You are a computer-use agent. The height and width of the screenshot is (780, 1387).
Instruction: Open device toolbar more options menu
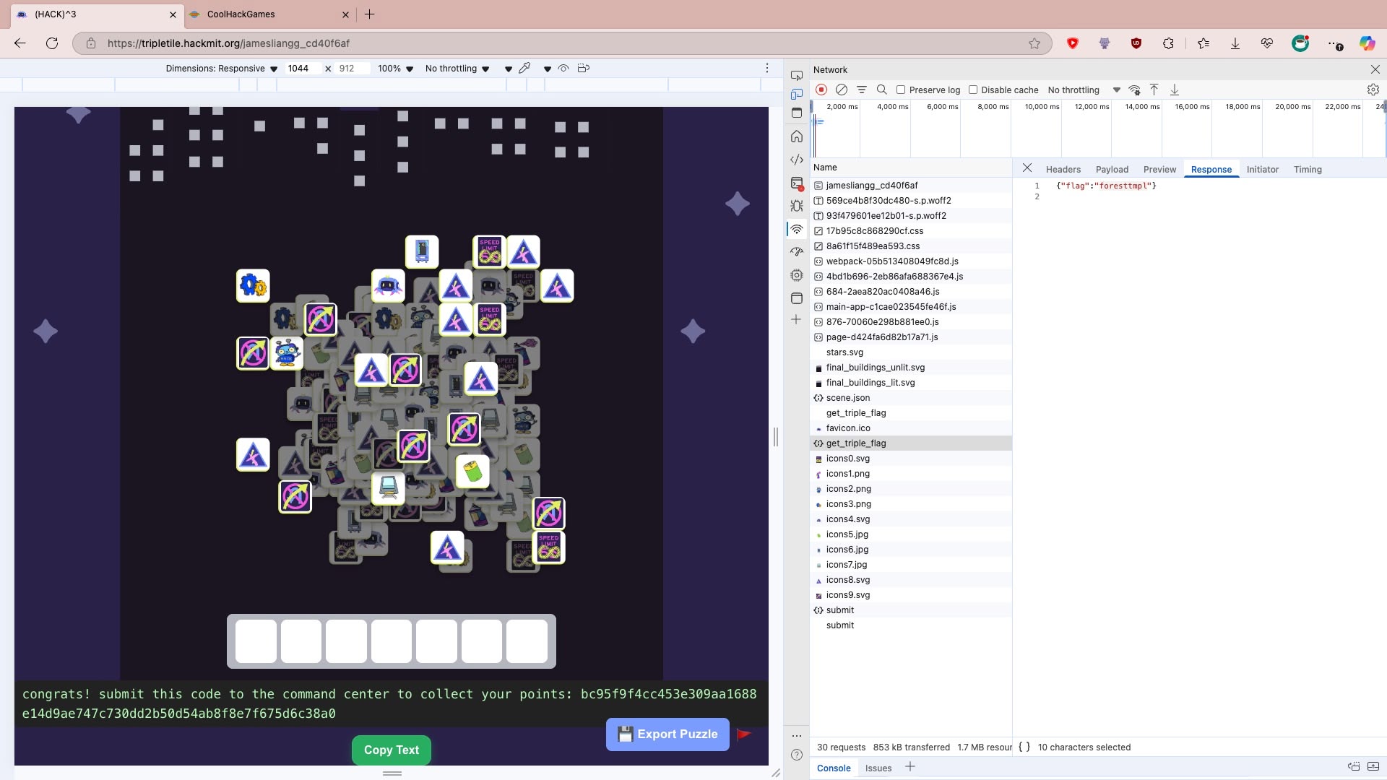[767, 68]
